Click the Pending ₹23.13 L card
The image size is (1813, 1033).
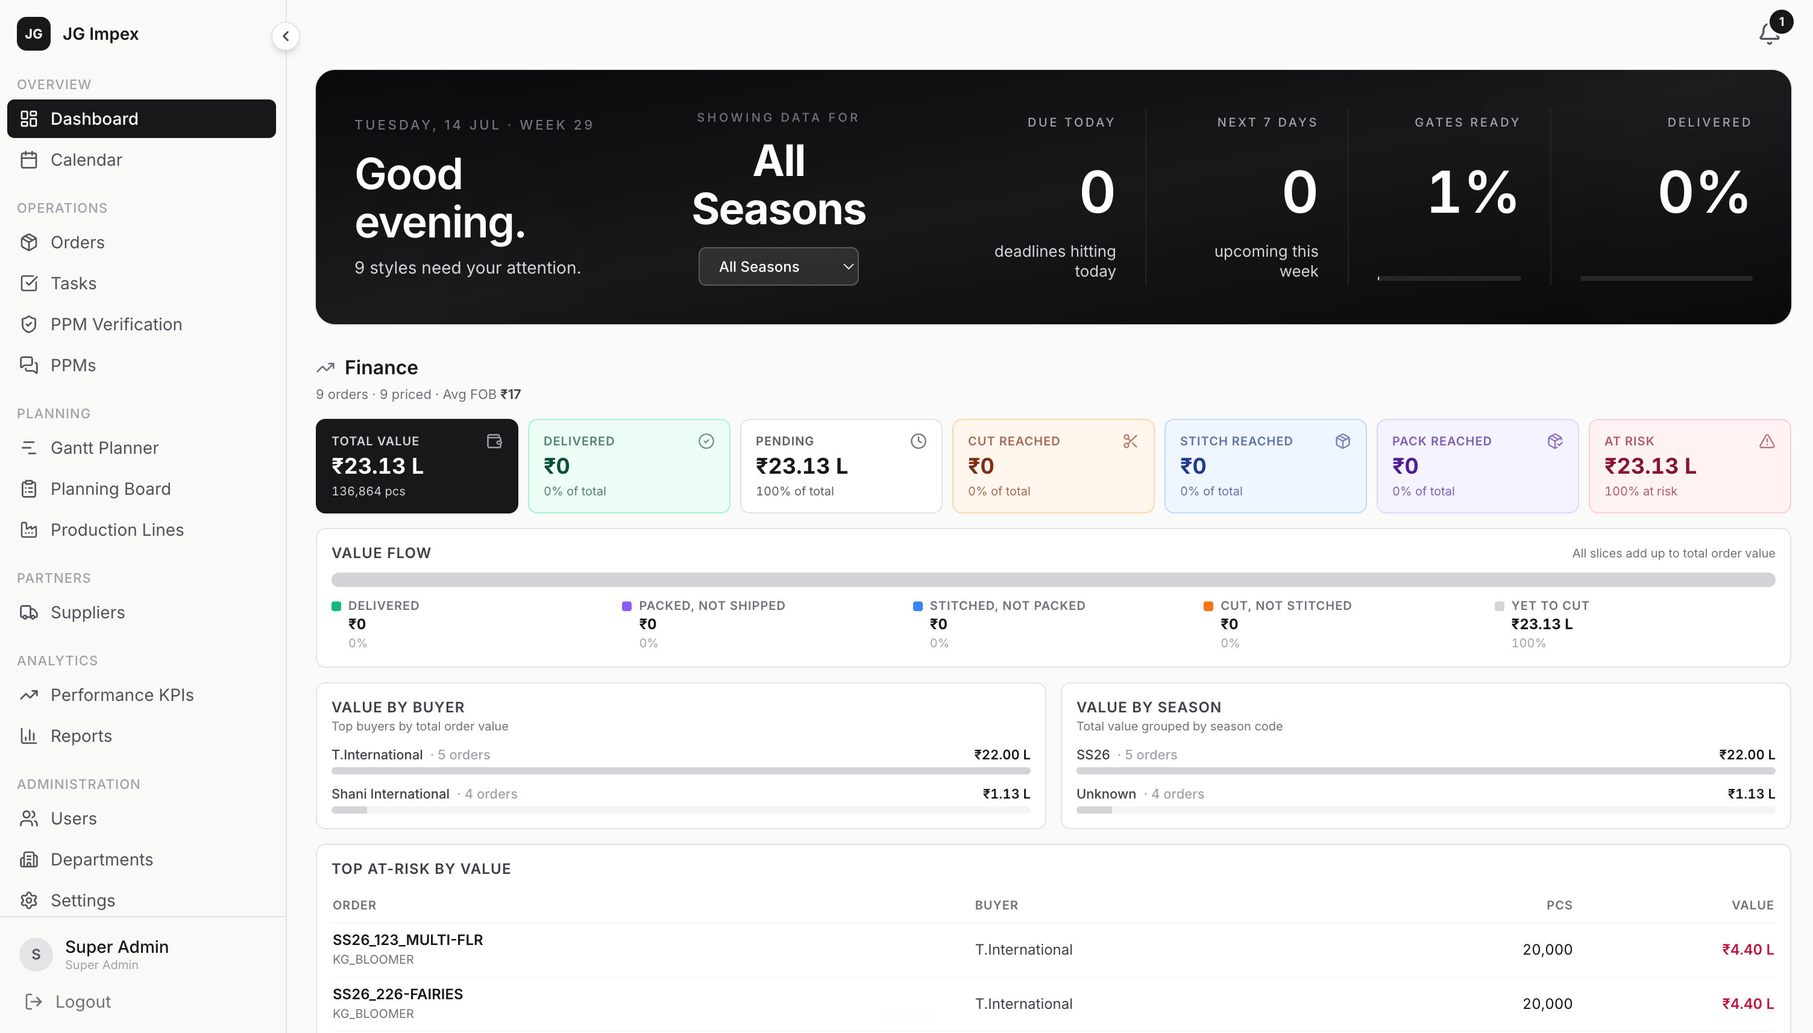pyautogui.click(x=841, y=466)
